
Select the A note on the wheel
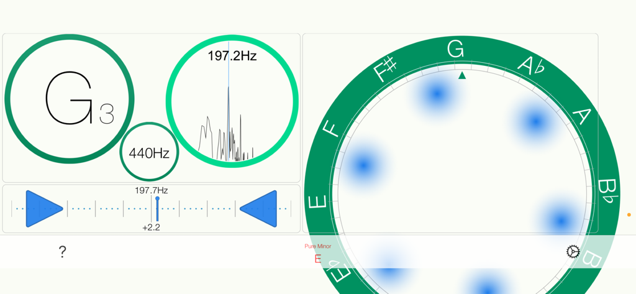(x=581, y=116)
